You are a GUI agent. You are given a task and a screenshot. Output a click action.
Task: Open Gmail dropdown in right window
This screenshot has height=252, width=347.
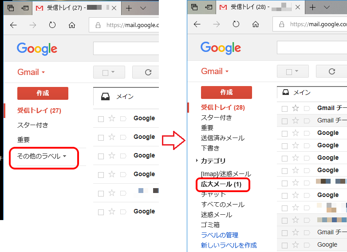(x=215, y=71)
